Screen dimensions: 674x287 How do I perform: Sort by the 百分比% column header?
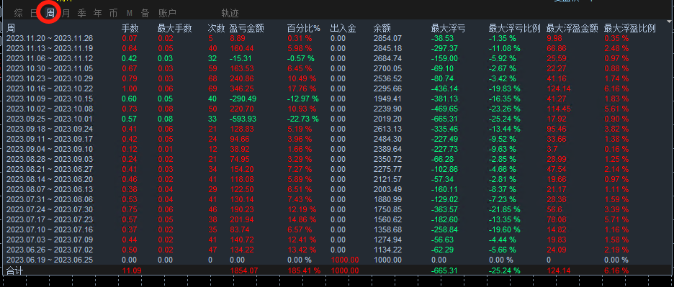coord(304,29)
